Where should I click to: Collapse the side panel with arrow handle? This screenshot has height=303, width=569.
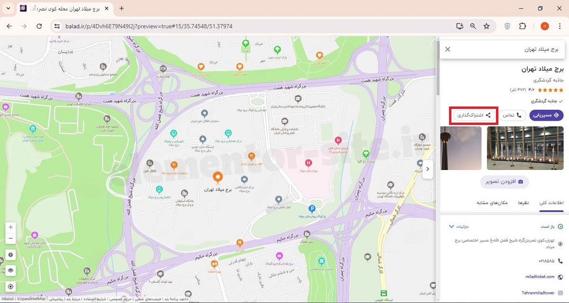pos(428,169)
